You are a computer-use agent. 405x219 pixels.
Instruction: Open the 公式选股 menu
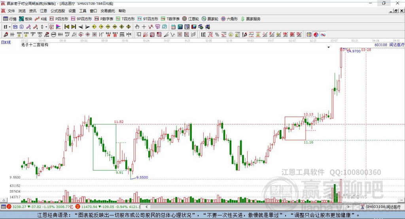point(58,11)
